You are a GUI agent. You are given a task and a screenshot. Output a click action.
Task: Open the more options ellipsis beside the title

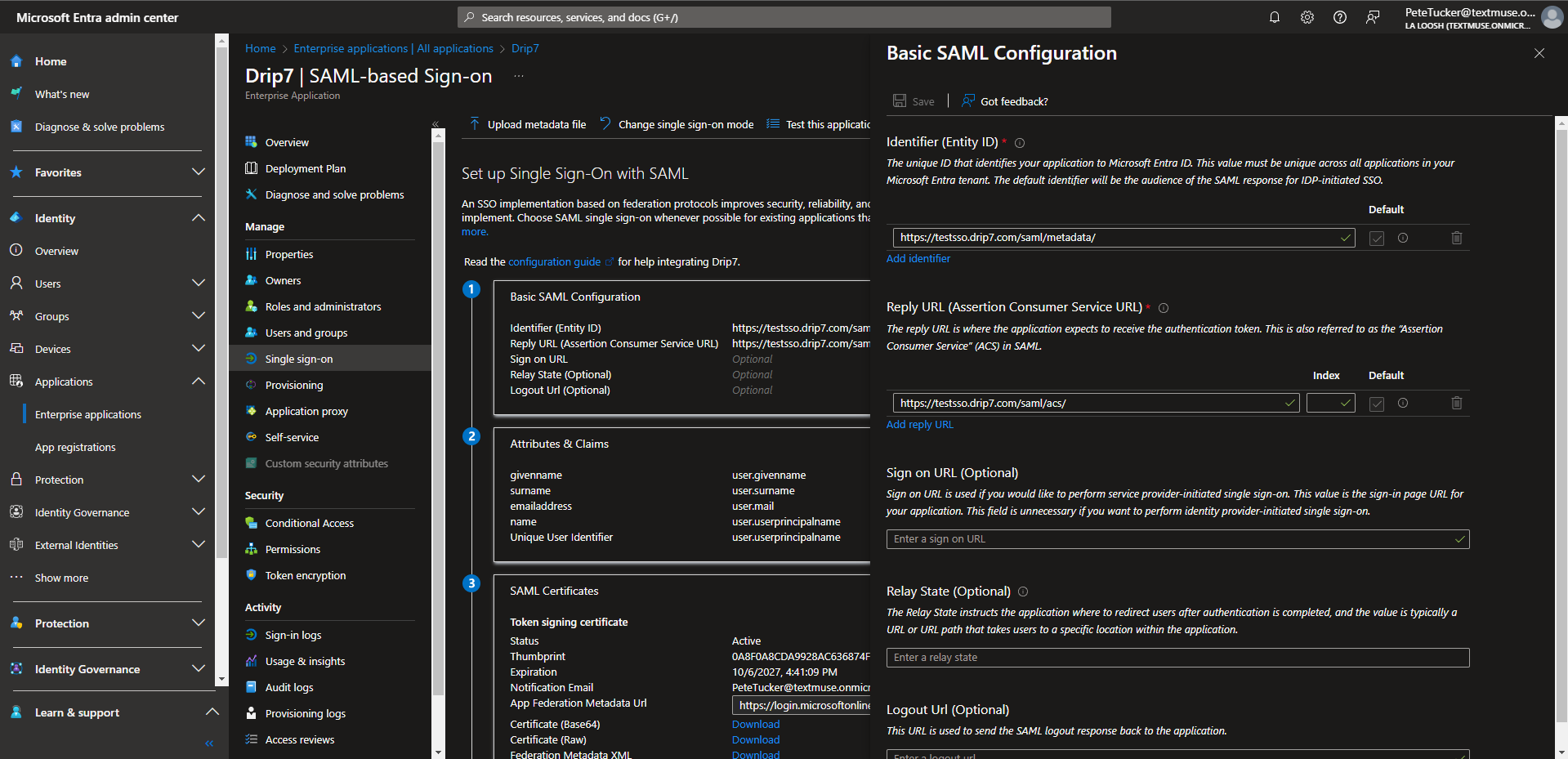pyautogui.click(x=519, y=76)
